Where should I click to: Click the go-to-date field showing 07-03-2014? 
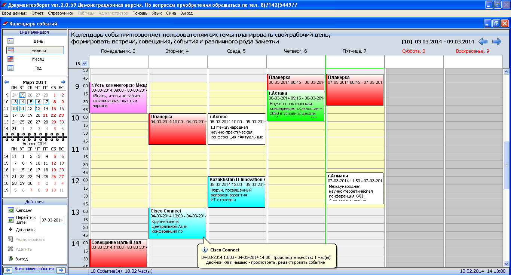(x=52, y=220)
